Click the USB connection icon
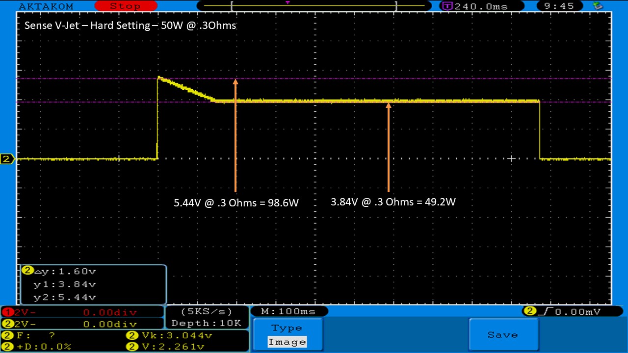Screen dimensions: 628x353 [x=598, y=6]
